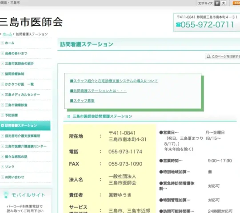Click the 三島市医師会 site title logo
The width and height of the screenshot is (240, 213).
tap(31, 22)
